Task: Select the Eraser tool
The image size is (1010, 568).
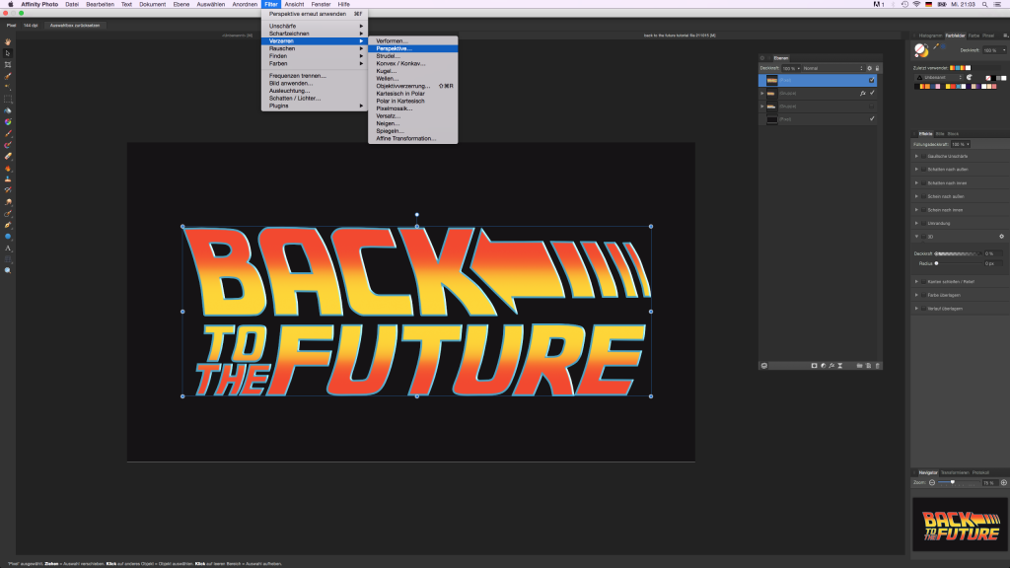Action: (x=8, y=157)
